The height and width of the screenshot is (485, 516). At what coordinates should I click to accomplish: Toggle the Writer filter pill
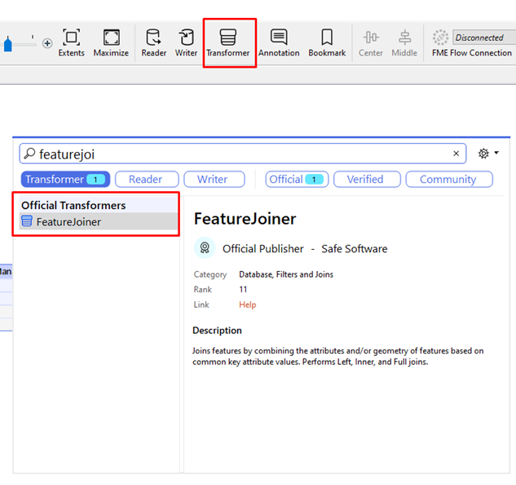point(214,180)
